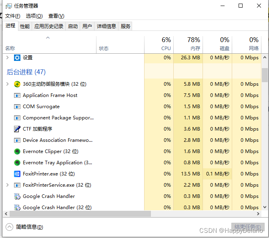
Task: Click the 设置 gear icon
Action: point(17,58)
